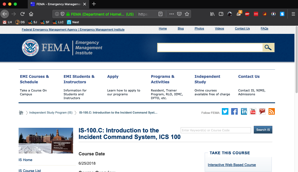Open the Firefox hamburger menu

[293, 14]
